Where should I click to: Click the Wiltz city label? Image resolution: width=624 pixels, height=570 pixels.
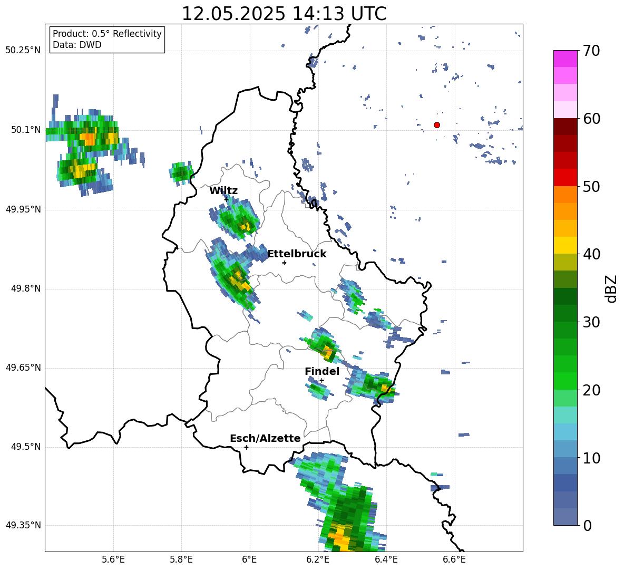pyautogui.click(x=223, y=191)
